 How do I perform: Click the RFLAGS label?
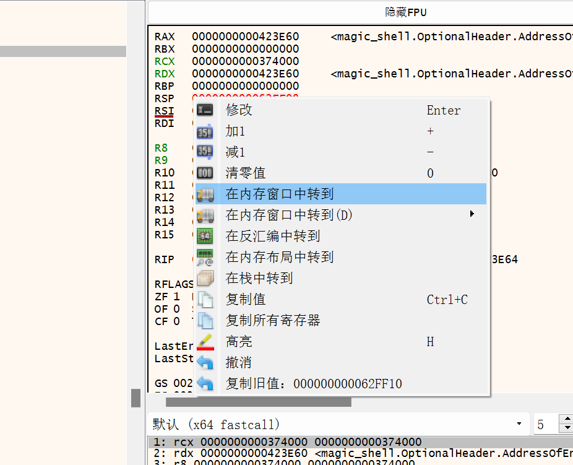(174, 284)
